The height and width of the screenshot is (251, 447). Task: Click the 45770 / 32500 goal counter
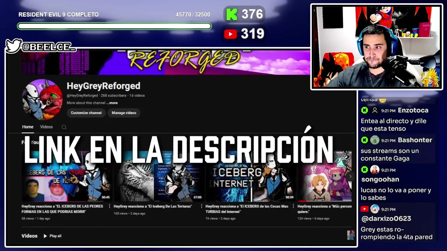(x=193, y=15)
